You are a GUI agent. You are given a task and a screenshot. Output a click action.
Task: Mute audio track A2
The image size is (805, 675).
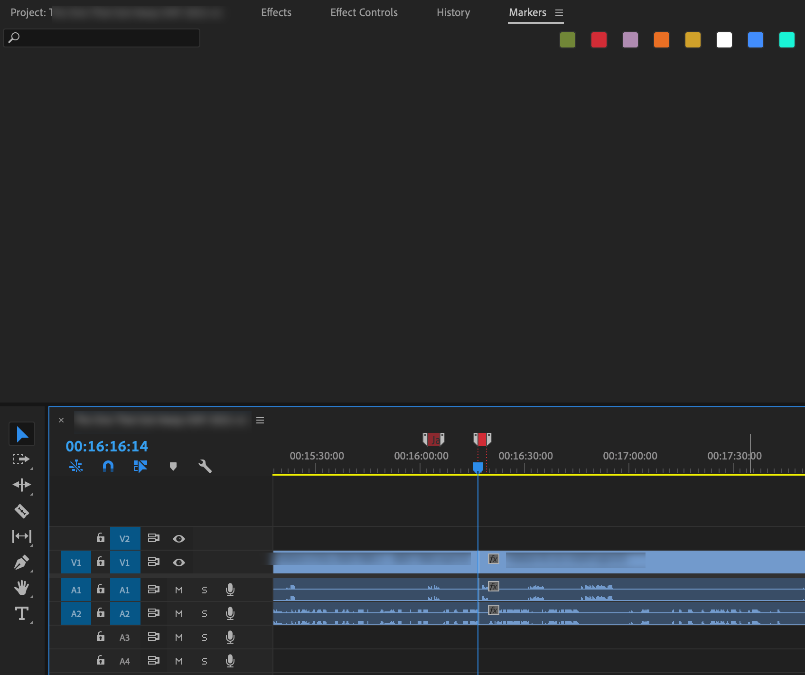179,613
